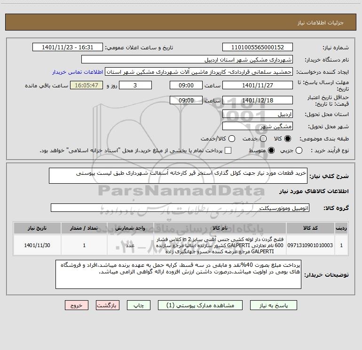The width and height of the screenshot is (362, 350).
Task: Click the need number field 1101005565000152
Action: coord(258,47)
